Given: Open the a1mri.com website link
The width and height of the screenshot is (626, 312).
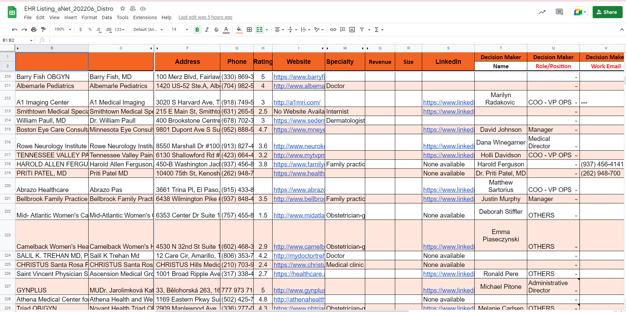Looking at the screenshot, I should click(297, 102).
